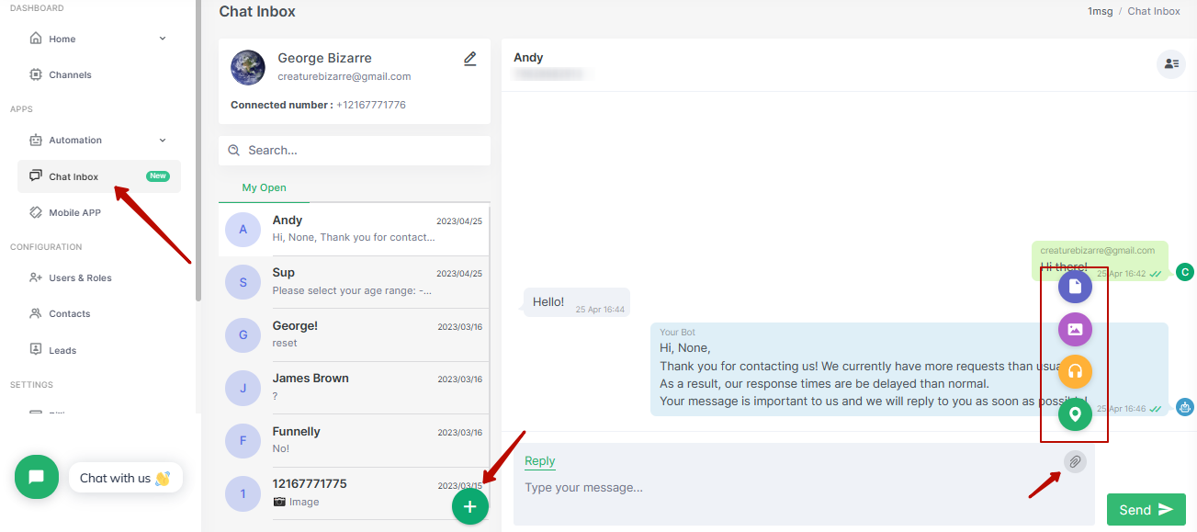Viewport: 1197px width, 532px height.
Task: Open the Funnelly conversation
Action: point(354,440)
